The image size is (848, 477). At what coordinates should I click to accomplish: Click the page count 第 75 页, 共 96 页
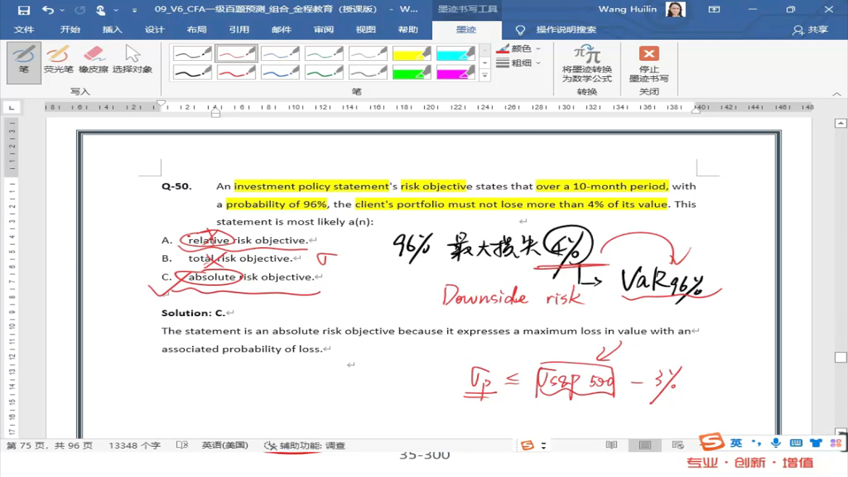coord(49,446)
